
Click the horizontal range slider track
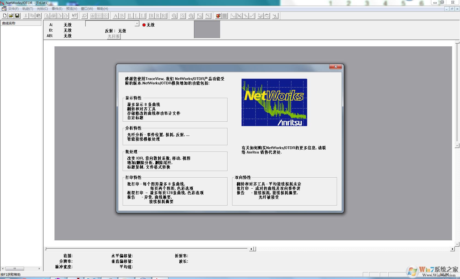(x=146, y=249)
